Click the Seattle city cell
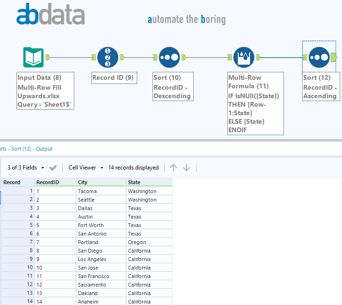342x305 pixels. [x=101, y=200]
